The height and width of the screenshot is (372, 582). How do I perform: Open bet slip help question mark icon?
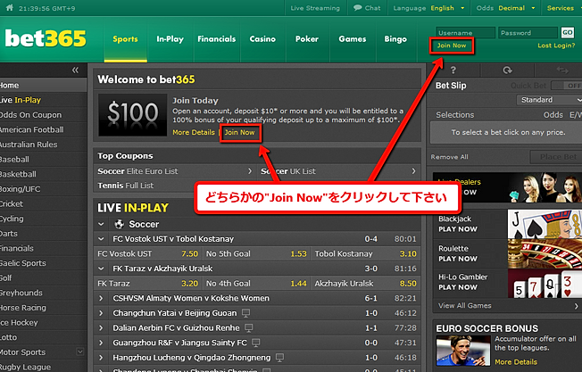(453, 70)
